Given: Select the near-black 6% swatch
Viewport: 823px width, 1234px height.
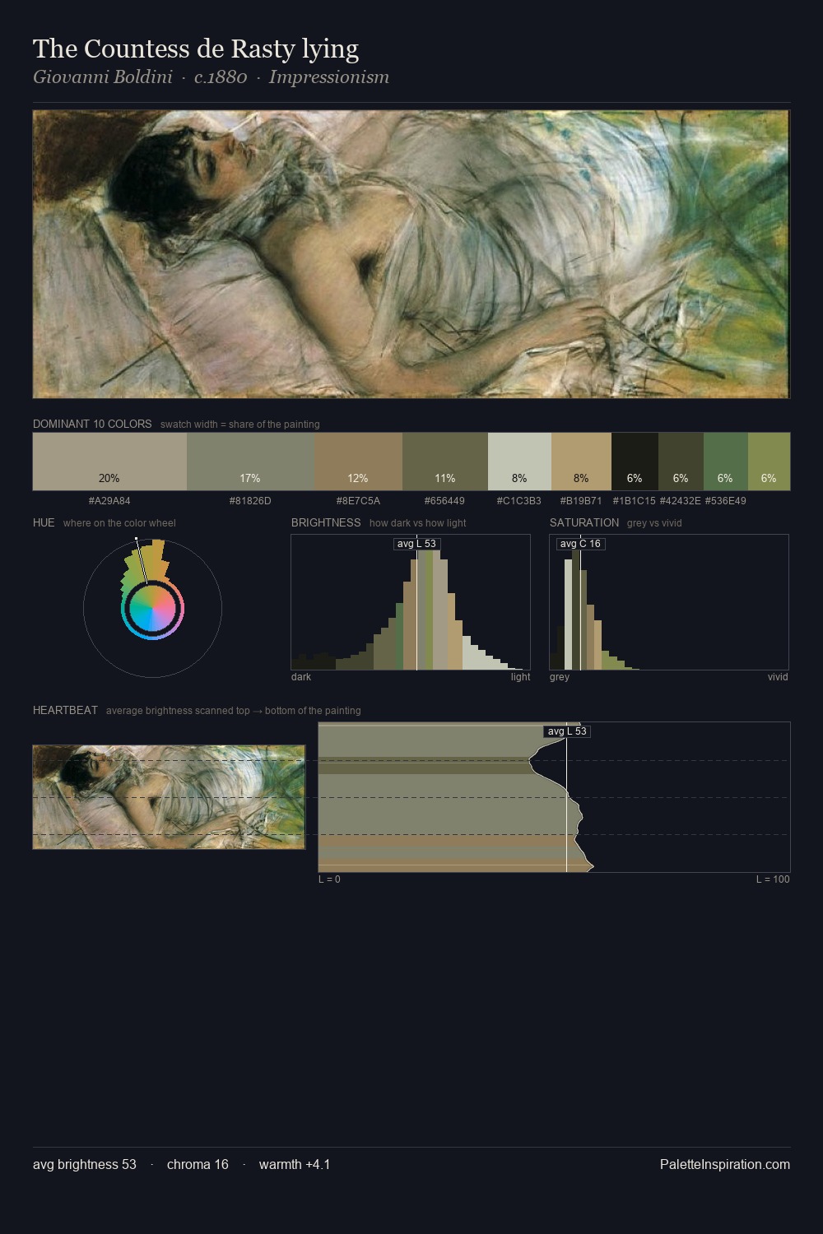Looking at the screenshot, I should (635, 461).
